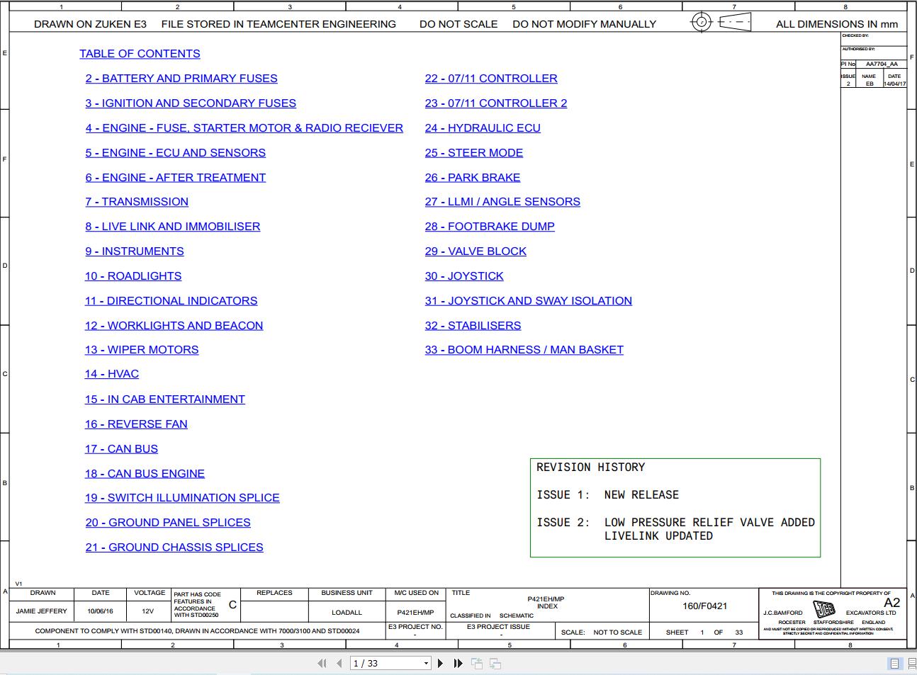Open 3 - IGNITION AND SECONDARY FUSES
The image size is (917, 675).
pyautogui.click(x=191, y=103)
